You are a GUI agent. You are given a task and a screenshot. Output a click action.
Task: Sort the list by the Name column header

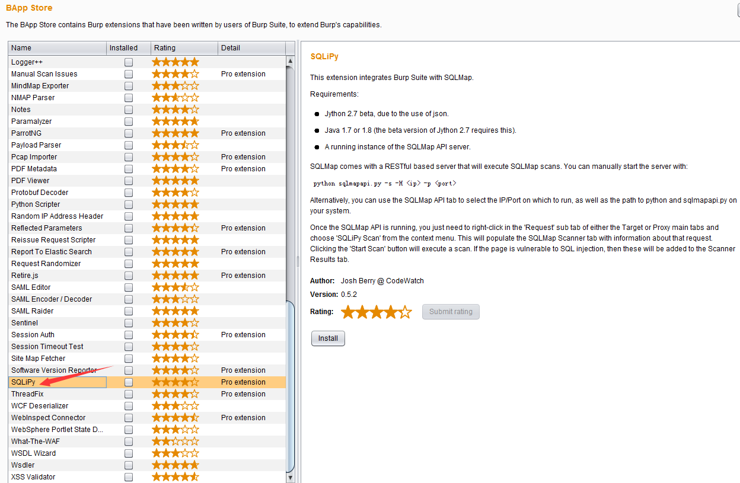pyautogui.click(x=57, y=48)
